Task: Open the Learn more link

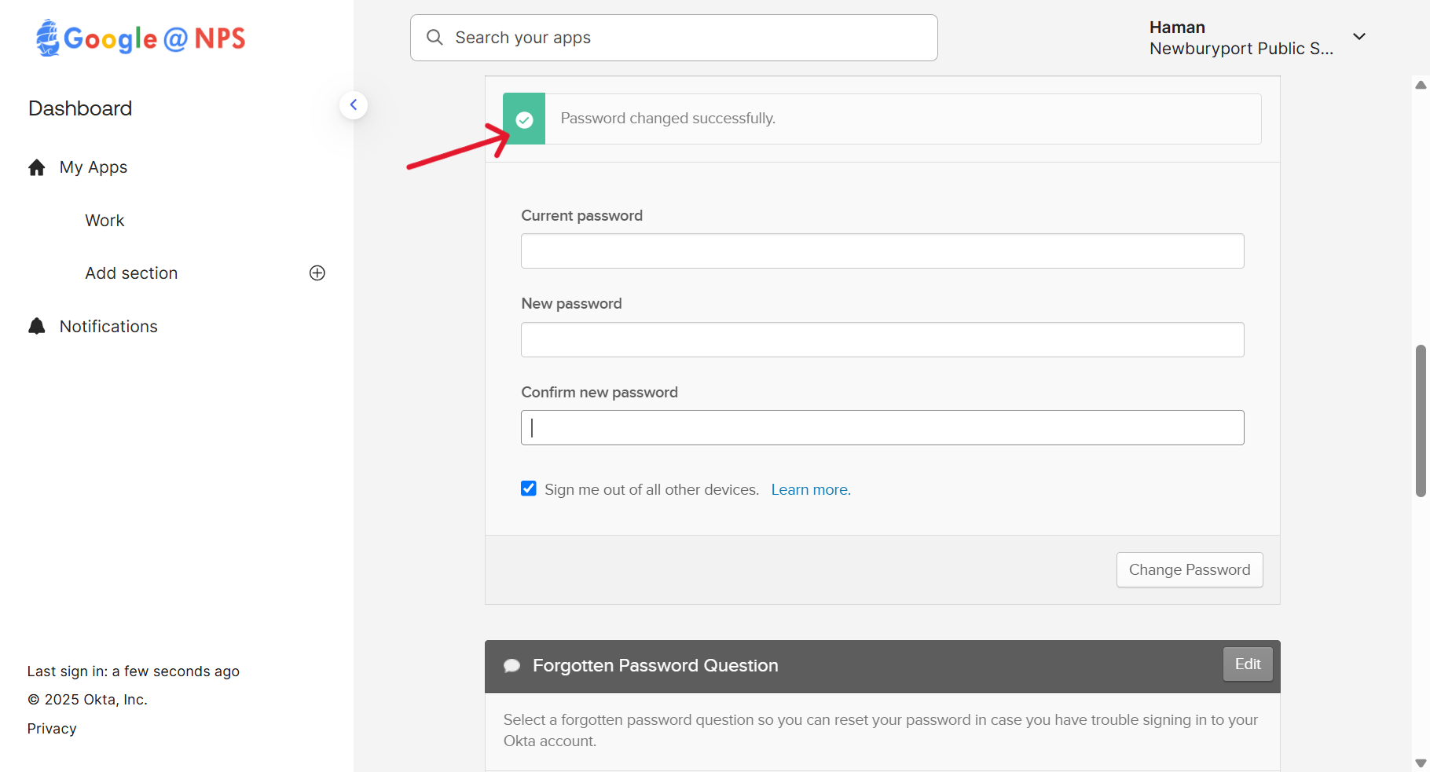Action: point(810,490)
